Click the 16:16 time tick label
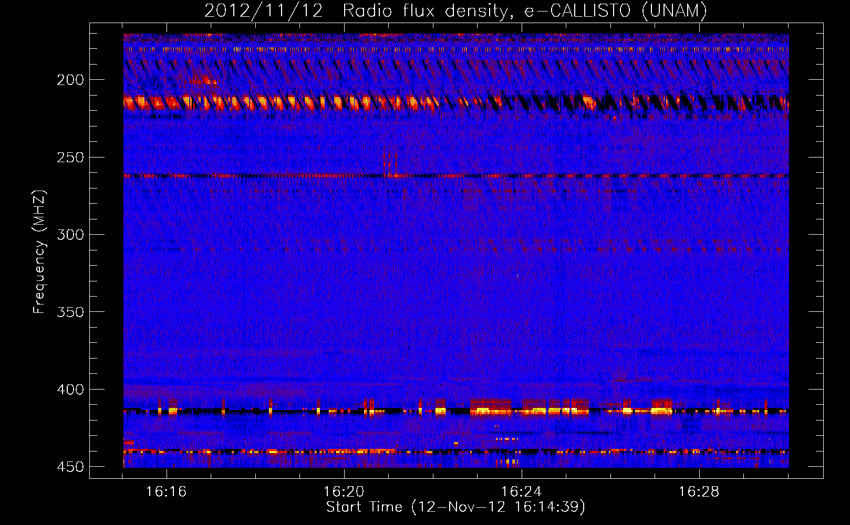The image size is (850, 525). point(167,492)
